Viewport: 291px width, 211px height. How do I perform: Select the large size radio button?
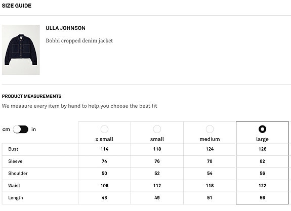(263, 129)
